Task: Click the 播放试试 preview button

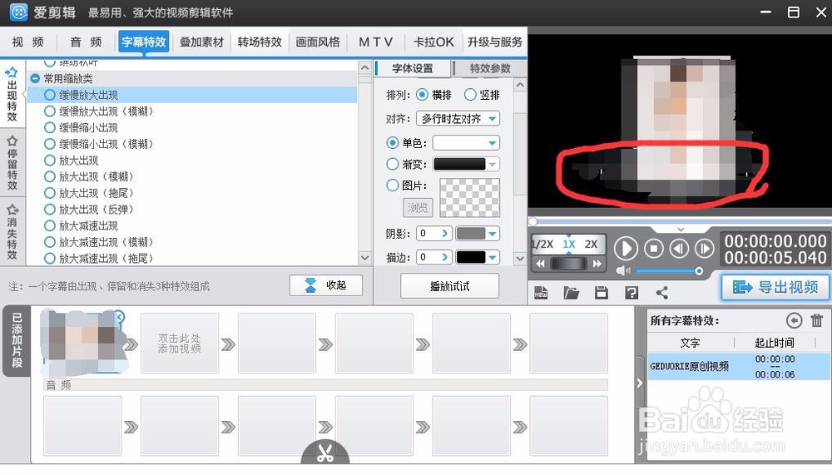Action: (449, 286)
